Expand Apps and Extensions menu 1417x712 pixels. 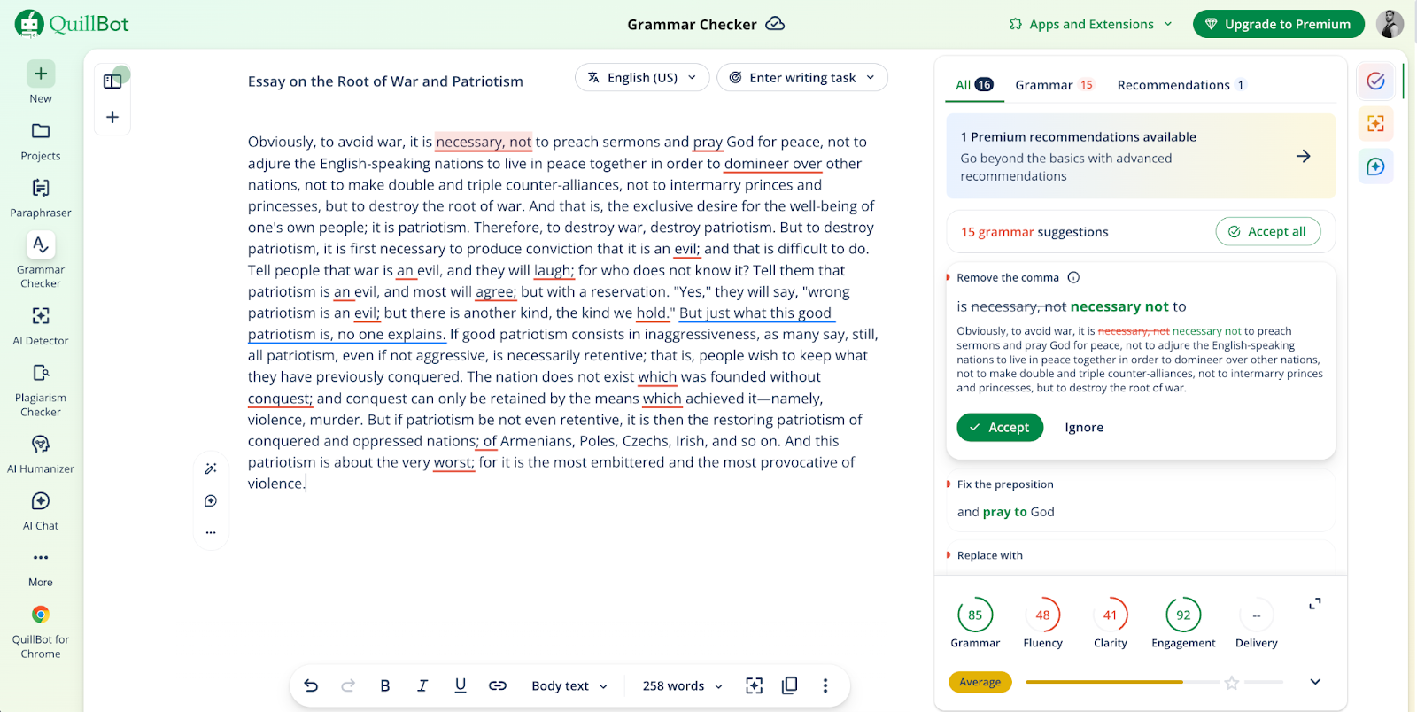(x=1091, y=24)
